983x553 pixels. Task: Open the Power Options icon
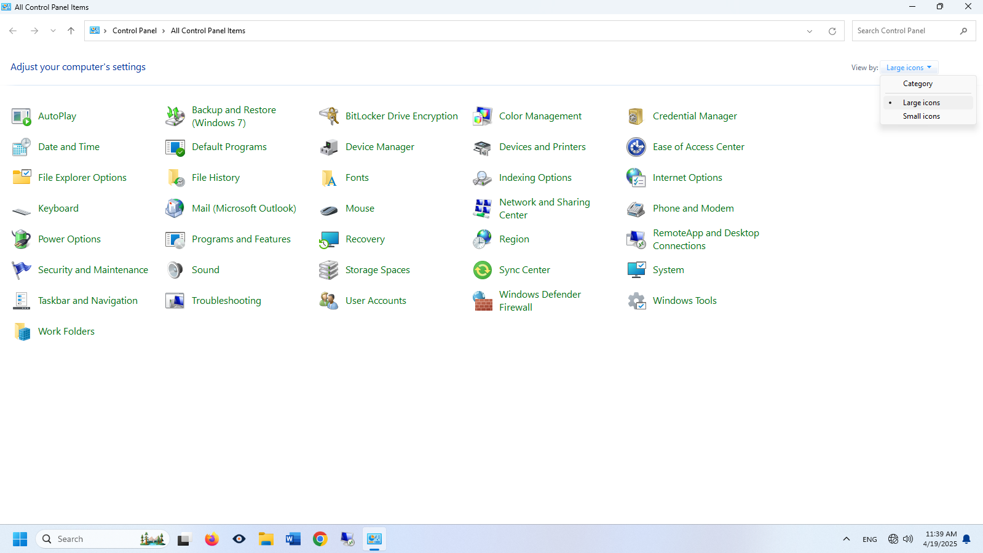click(x=22, y=239)
